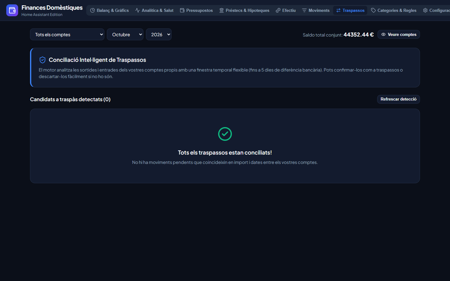Open the 2026 year dropdown
The width and height of the screenshot is (450, 281).
159,34
